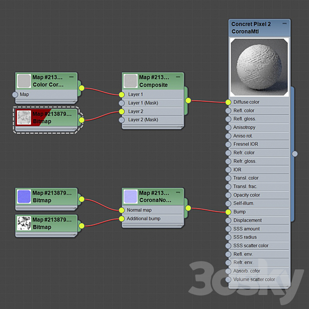Viewport: 309px width, 309px height.
Task: Click the Opacity color slot label
Action: pyautogui.click(x=246, y=195)
